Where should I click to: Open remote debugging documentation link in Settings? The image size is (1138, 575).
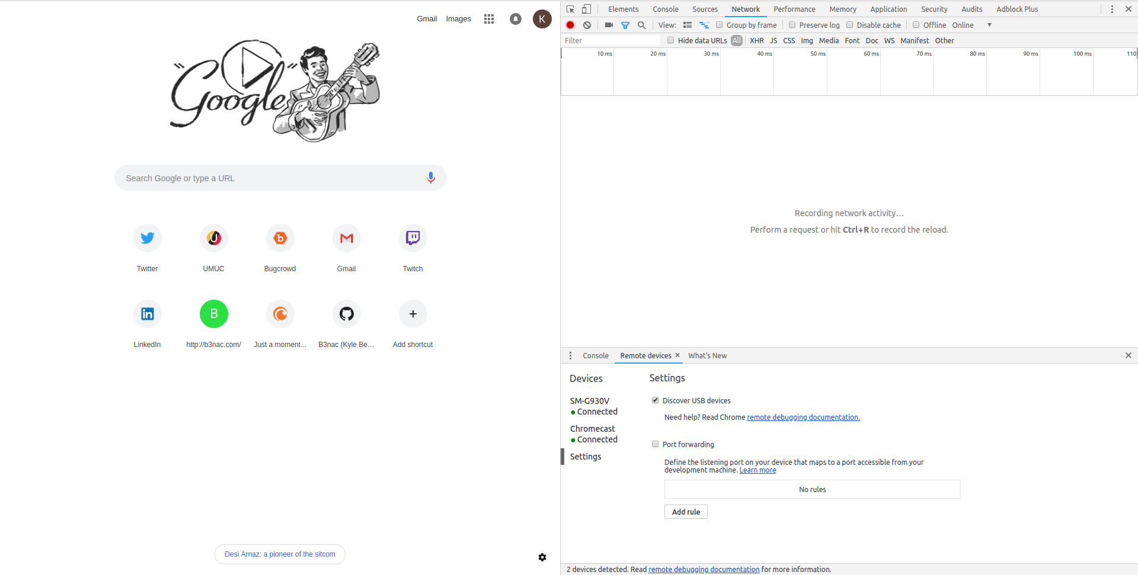click(803, 417)
